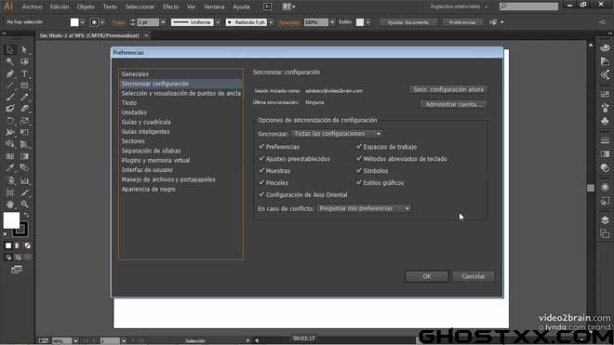Open the Layers panel icon
This screenshot has height=345, width=614.
[605, 220]
